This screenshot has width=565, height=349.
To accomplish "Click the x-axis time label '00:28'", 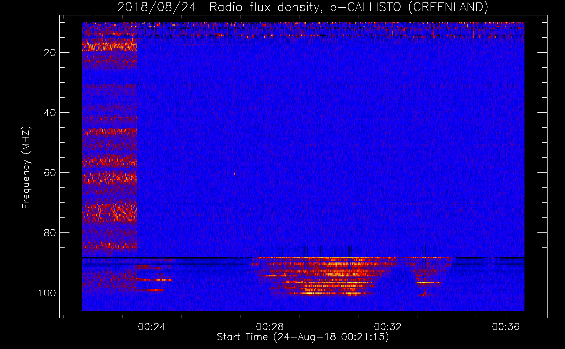I will (270, 327).
